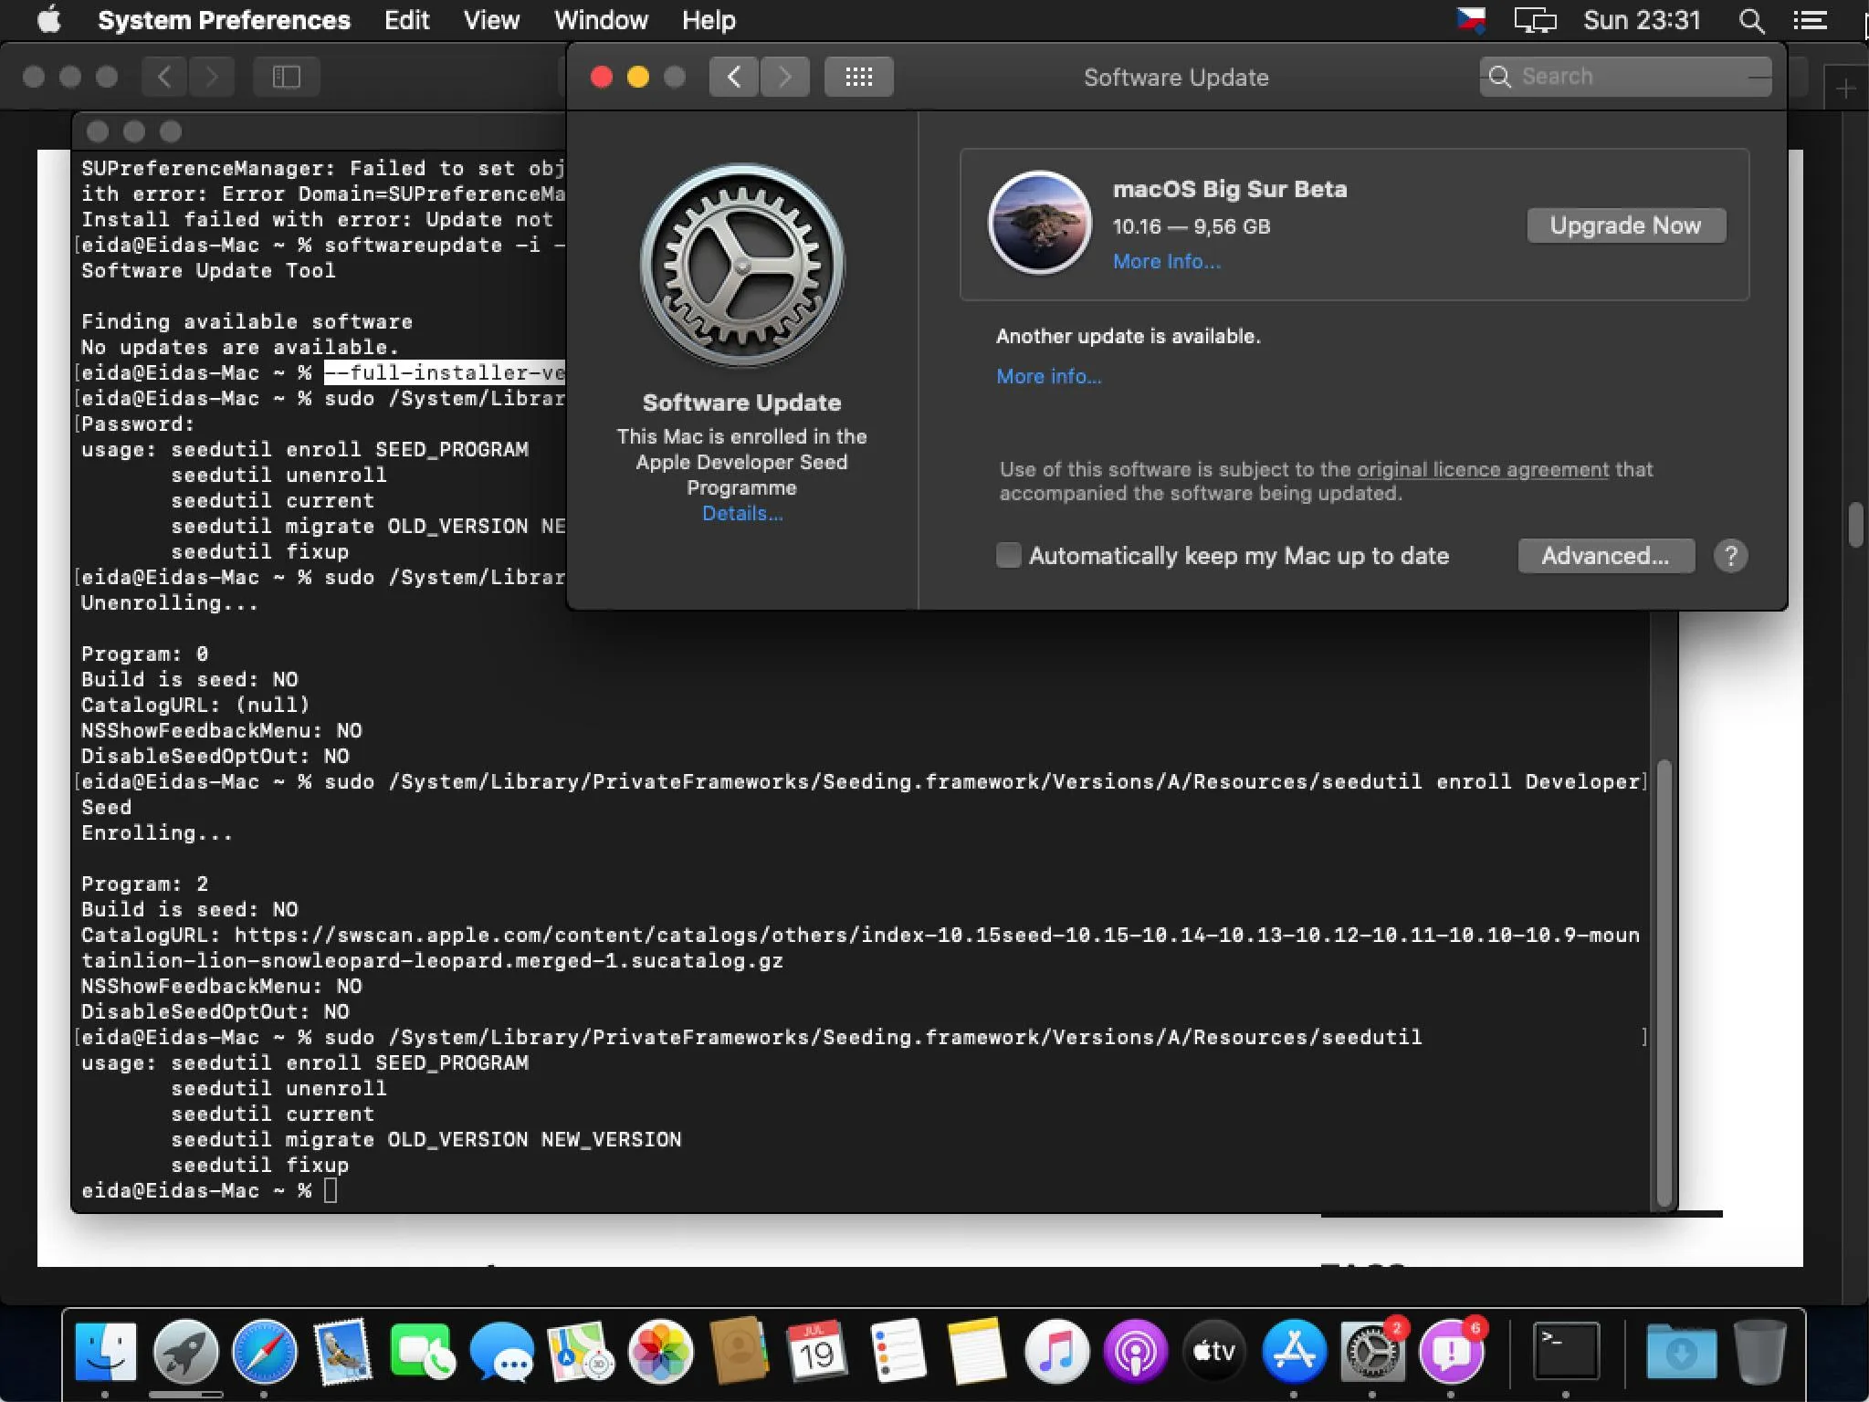
Task: Open the Help menu
Action: tap(709, 20)
